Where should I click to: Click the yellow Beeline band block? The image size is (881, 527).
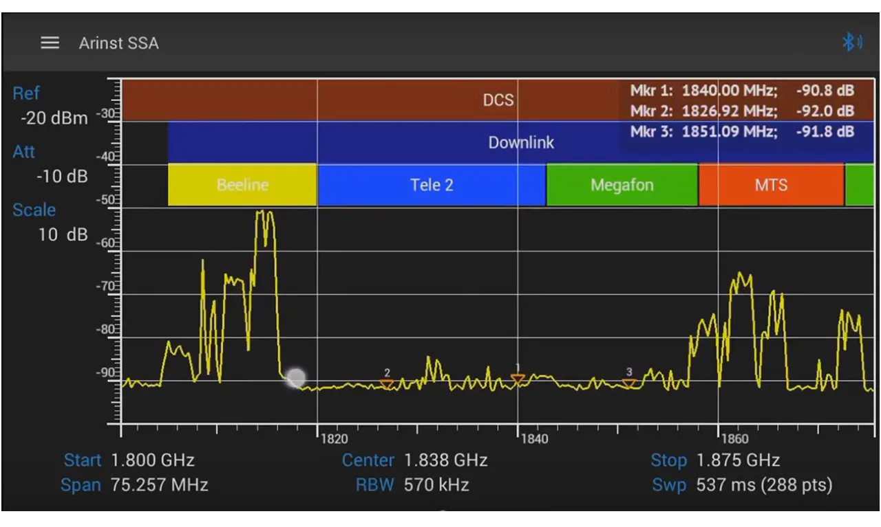pos(242,185)
